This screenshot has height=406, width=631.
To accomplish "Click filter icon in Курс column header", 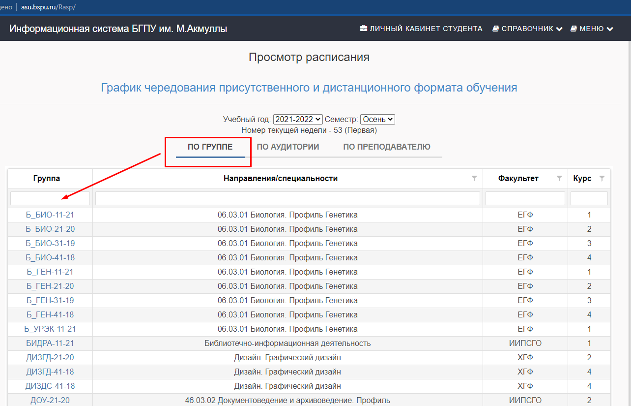I will click(602, 179).
